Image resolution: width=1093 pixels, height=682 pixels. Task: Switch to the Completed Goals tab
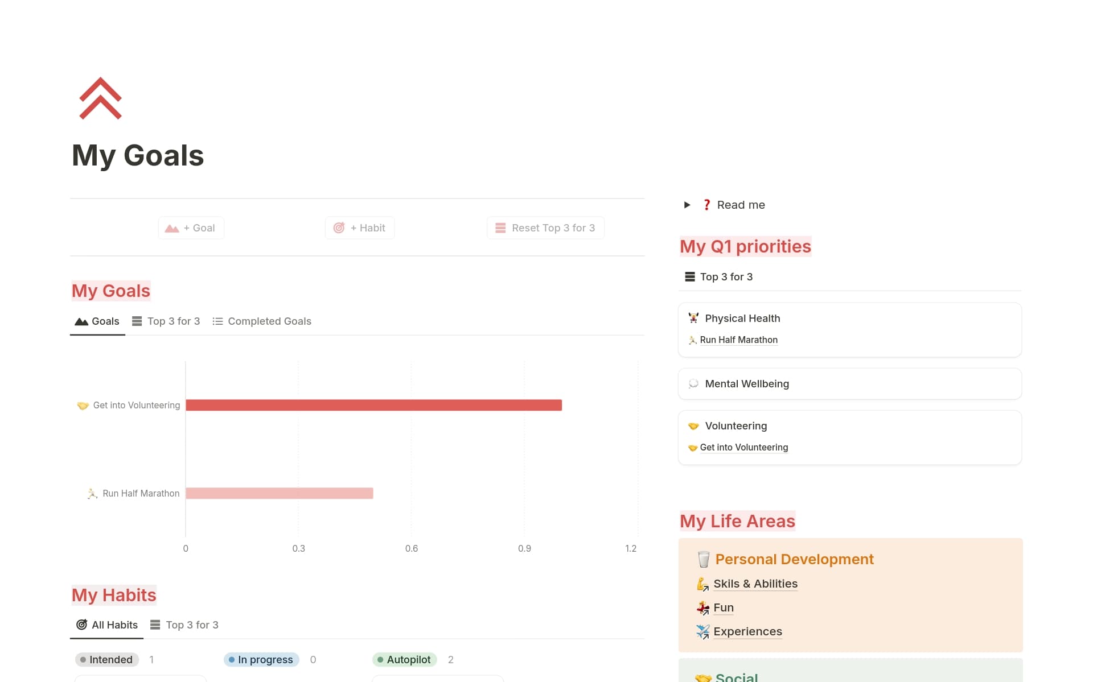[x=262, y=321]
